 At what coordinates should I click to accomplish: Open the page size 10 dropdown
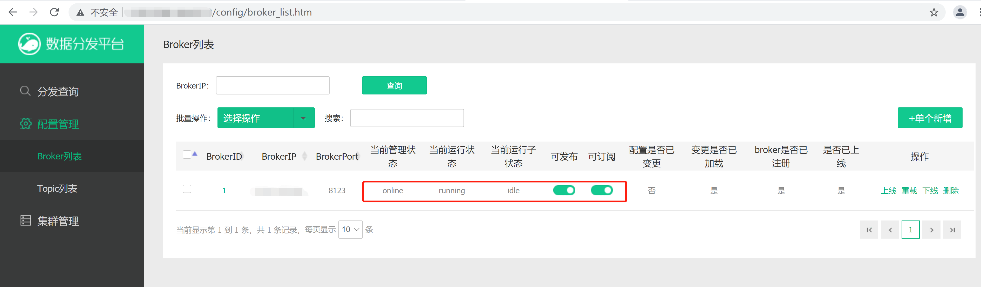(x=350, y=230)
